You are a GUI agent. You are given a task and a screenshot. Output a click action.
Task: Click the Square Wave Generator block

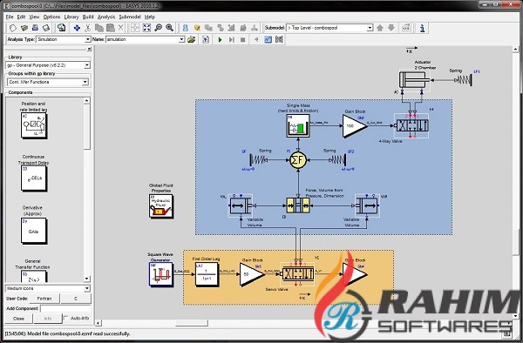pos(161,274)
